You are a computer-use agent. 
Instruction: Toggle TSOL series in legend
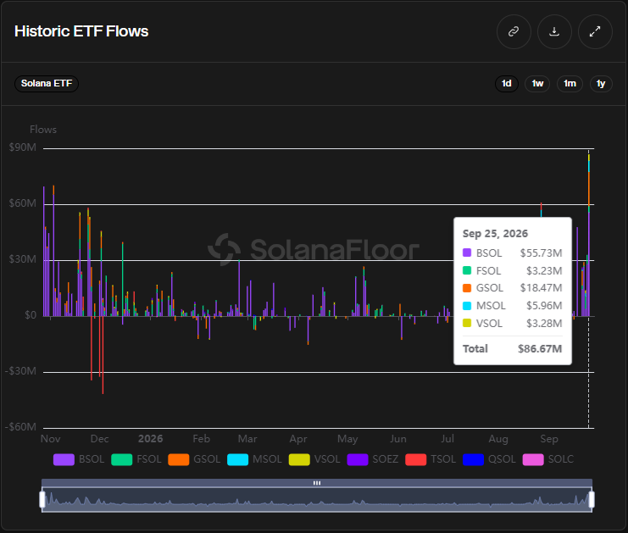431,459
